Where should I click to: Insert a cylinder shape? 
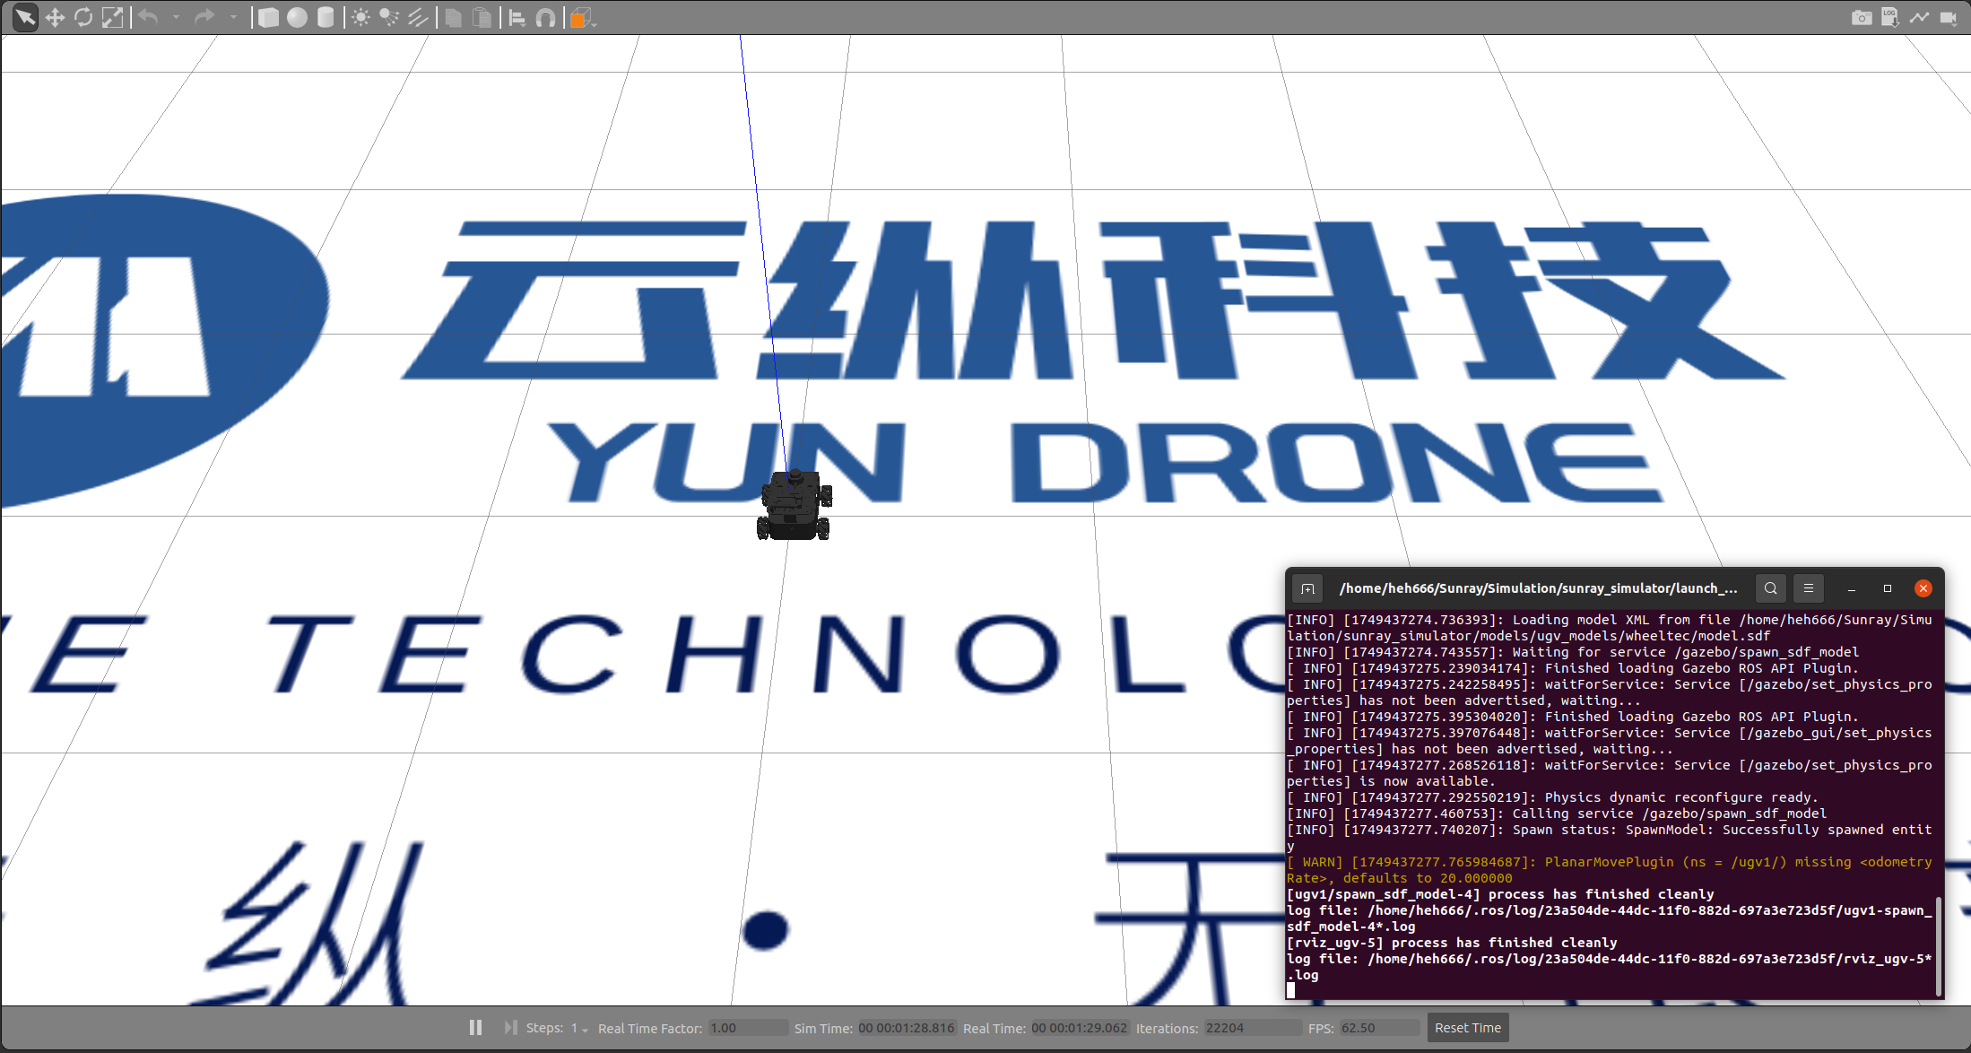pos(326,17)
